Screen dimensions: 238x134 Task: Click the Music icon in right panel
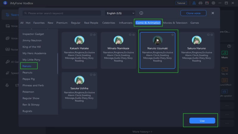coord(225,53)
